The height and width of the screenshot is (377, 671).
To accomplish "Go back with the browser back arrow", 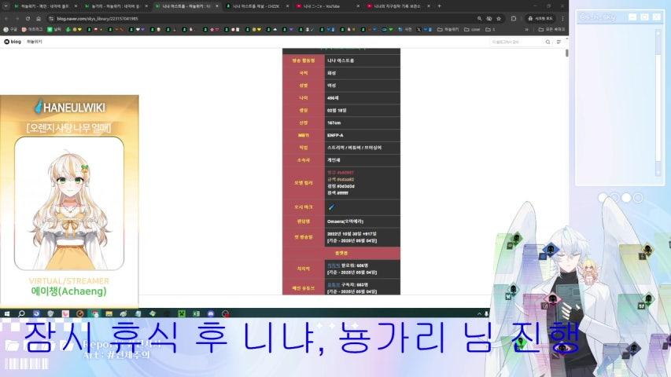I will 6,19.
